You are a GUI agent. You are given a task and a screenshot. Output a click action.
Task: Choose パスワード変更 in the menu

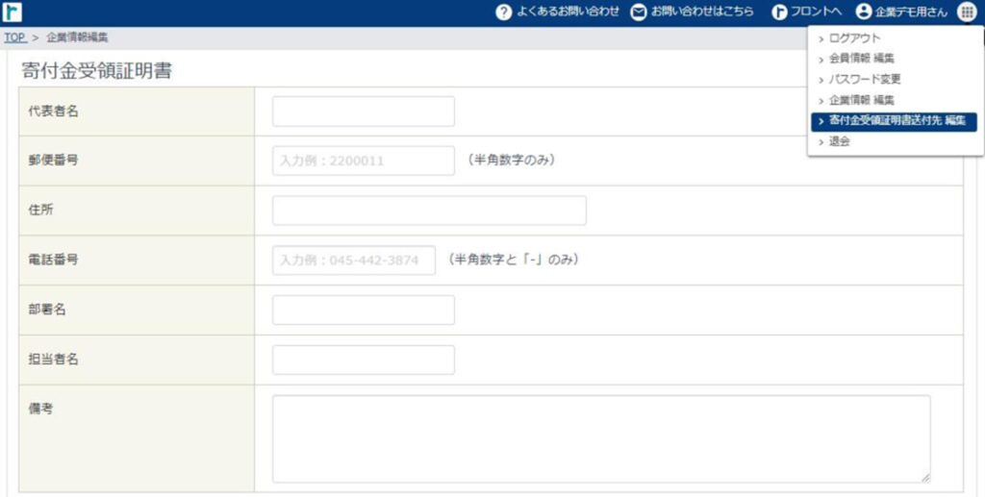864,79
